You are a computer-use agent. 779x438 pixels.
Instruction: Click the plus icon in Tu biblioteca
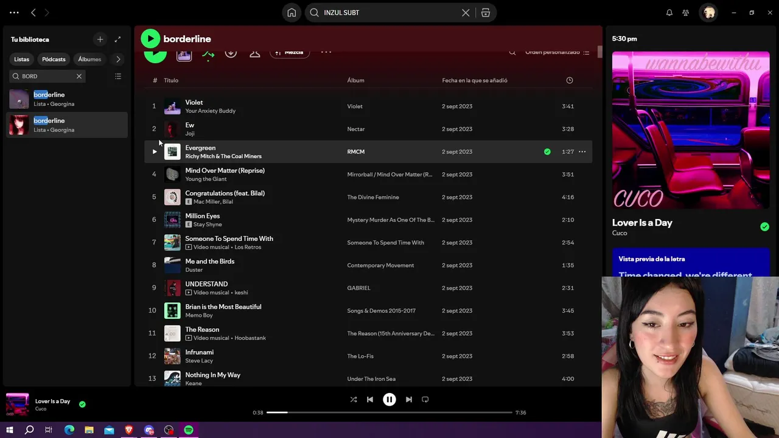[100, 40]
